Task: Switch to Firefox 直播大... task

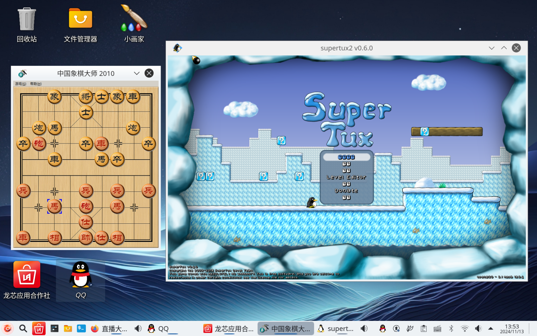Action: click(109, 329)
